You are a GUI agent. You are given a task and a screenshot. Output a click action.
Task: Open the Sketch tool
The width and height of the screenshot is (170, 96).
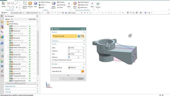[3, 4]
